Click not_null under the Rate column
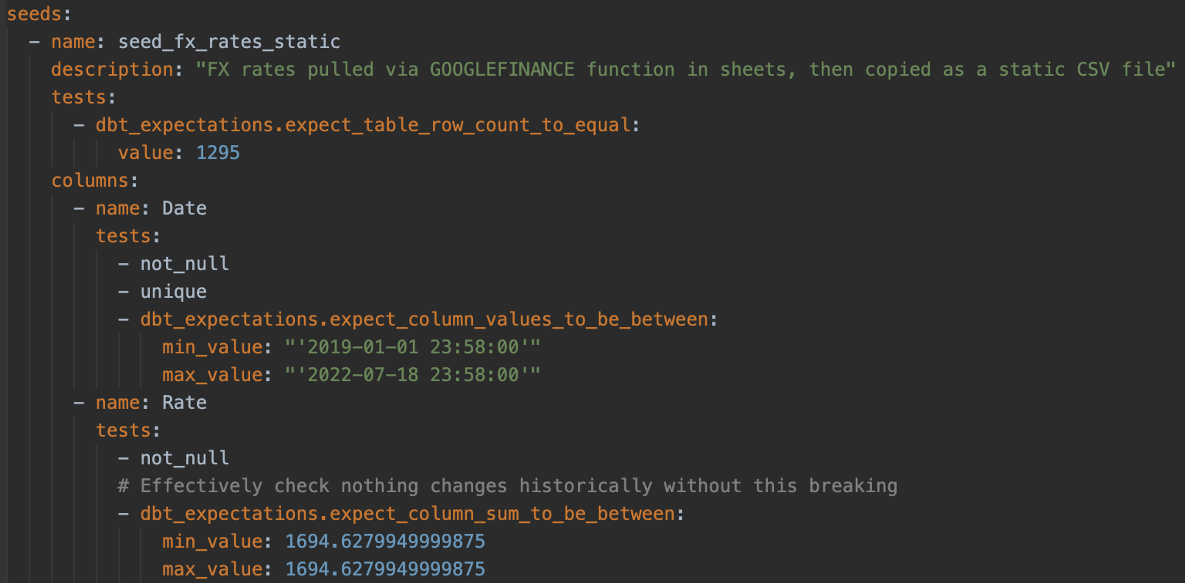The width and height of the screenshot is (1185, 583). point(184,458)
